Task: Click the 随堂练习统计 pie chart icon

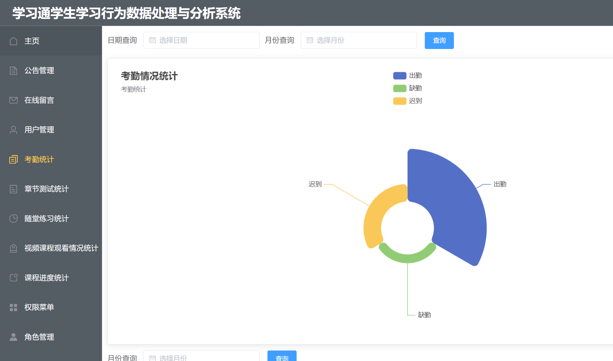Action: 13,219
